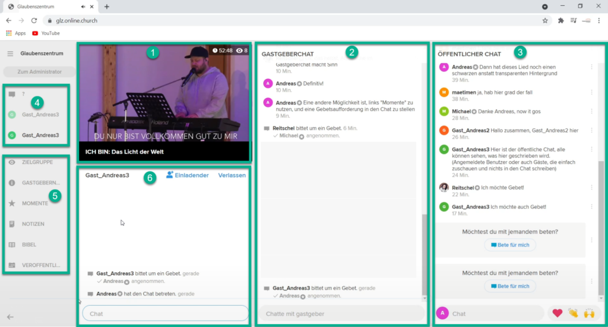
Task: Open options menu on Andreas' public message
Action: pos(591,67)
